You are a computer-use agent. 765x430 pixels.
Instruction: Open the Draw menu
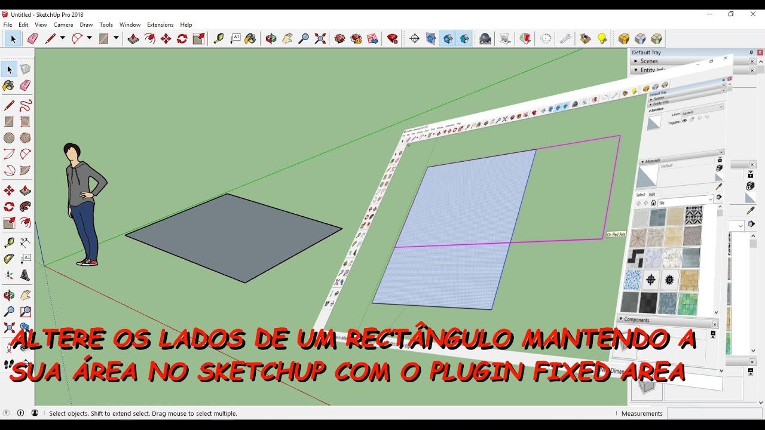click(x=86, y=25)
